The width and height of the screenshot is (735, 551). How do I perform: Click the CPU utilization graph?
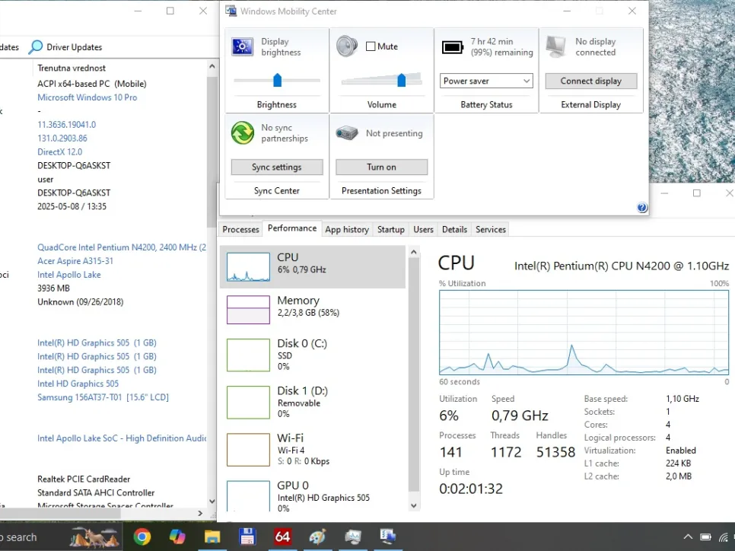click(584, 333)
